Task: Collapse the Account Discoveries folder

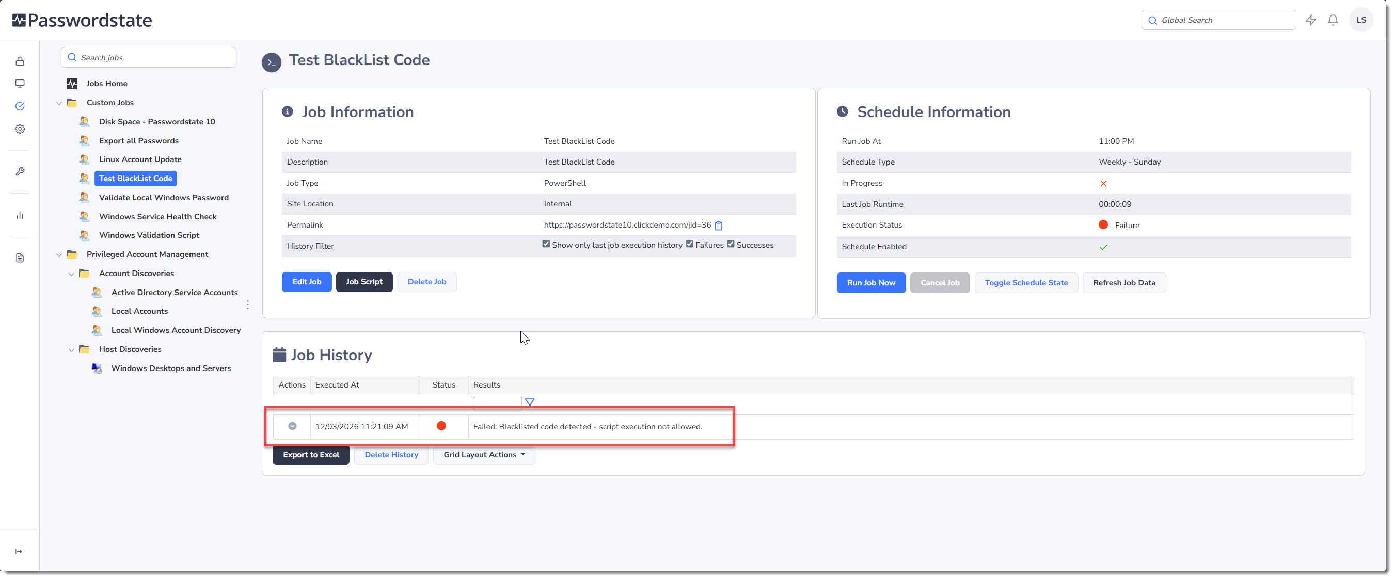Action: [x=71, y=275]
